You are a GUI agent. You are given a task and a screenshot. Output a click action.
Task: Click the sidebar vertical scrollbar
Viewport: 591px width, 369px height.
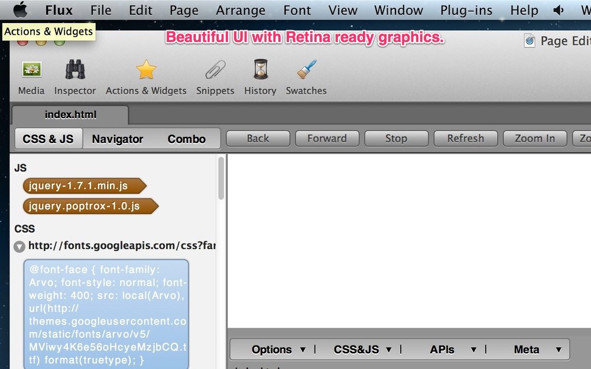221,178
